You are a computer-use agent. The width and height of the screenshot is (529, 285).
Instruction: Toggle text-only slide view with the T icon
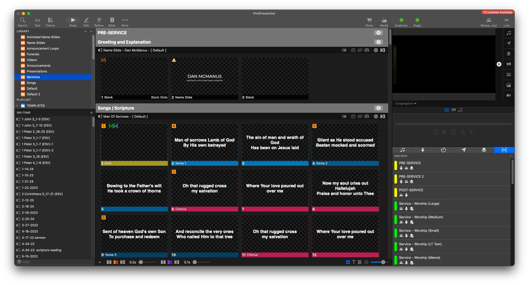[x=354, y=262]
